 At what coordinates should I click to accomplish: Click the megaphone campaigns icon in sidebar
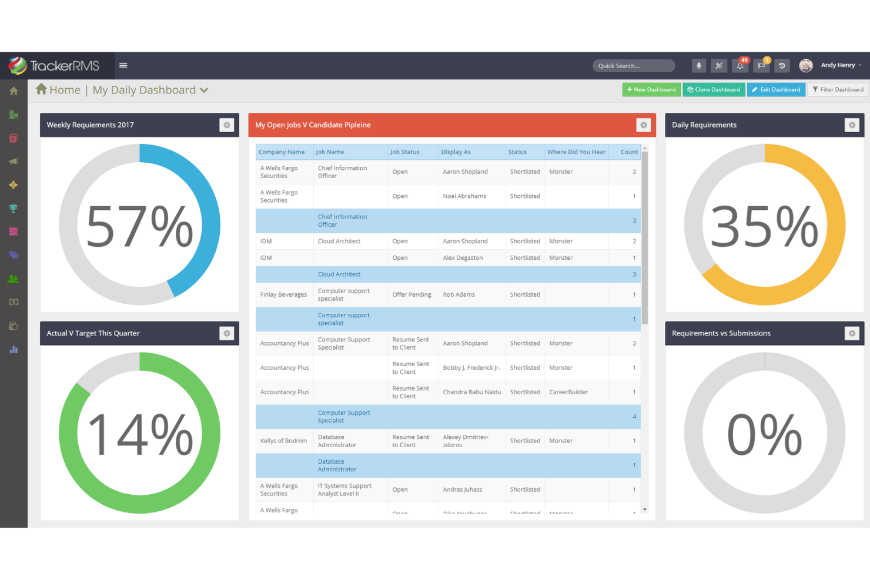[x=13, y=161]
